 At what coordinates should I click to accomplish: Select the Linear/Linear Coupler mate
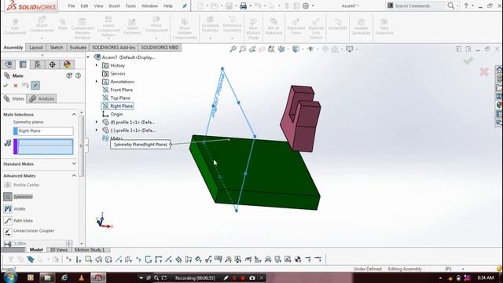click(29, 231)
